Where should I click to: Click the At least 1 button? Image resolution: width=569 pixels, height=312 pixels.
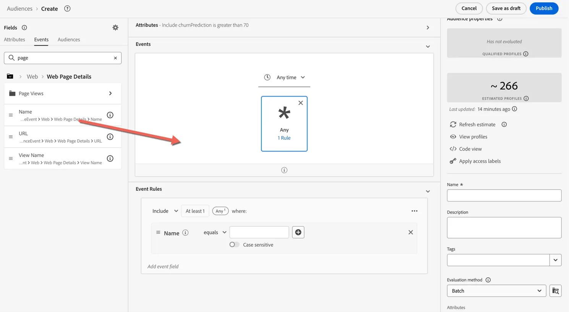point(195,211)
